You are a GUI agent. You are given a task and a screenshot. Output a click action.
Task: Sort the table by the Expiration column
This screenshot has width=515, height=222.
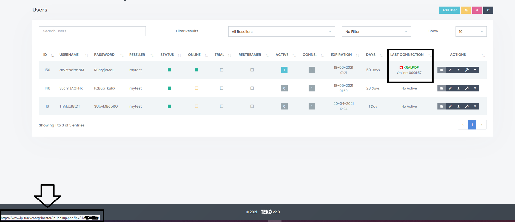[341, 55]
